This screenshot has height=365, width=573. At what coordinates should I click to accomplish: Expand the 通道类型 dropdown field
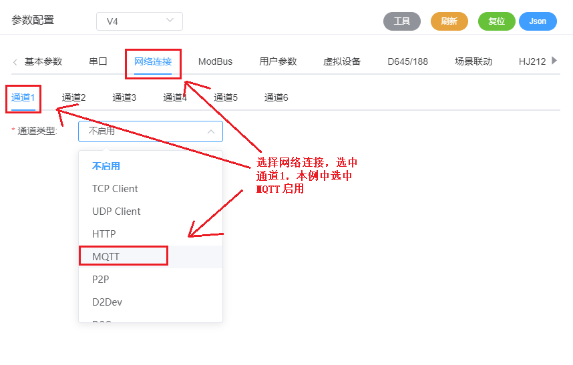click(x=150, y=131)
